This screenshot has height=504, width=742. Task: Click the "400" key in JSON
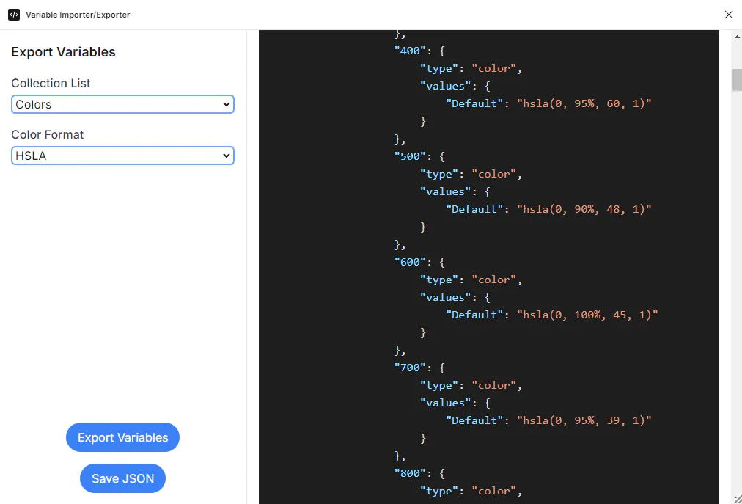411,51
